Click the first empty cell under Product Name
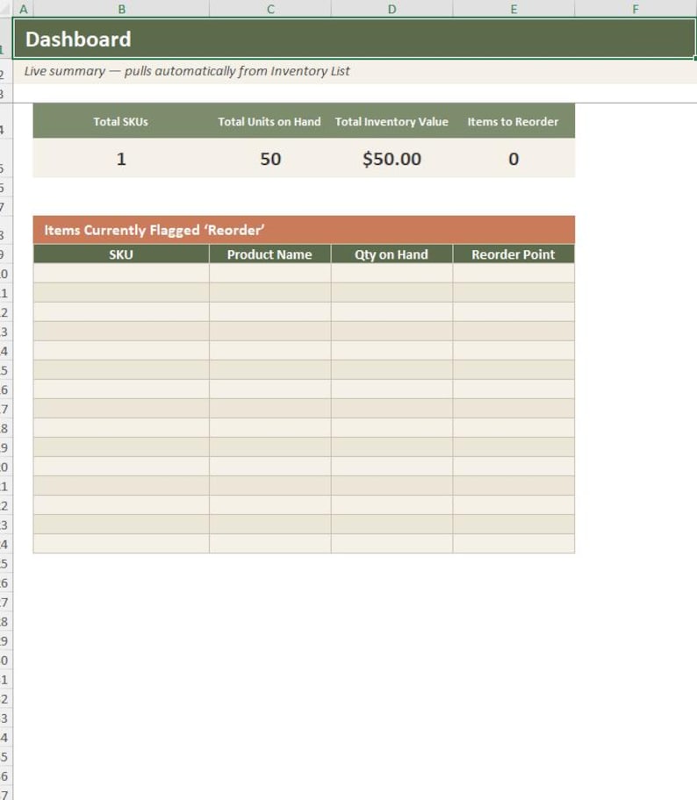Screen dimensions: 697x800 270,273
